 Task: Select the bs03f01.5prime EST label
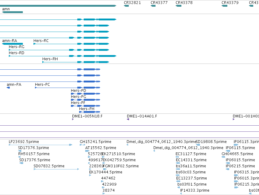click(192, 184)
